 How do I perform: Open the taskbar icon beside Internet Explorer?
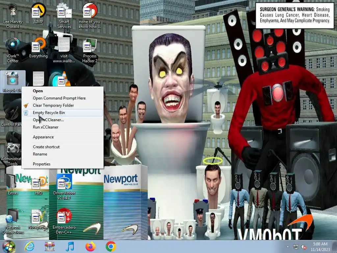[50, 246]
